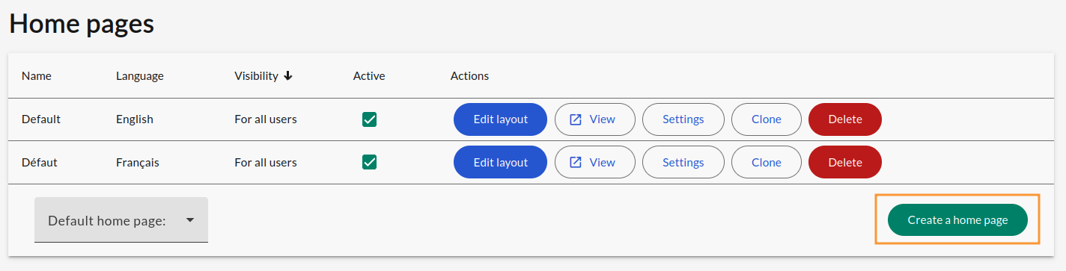
Task: Click the Active column header
Action: pos(369,76)
